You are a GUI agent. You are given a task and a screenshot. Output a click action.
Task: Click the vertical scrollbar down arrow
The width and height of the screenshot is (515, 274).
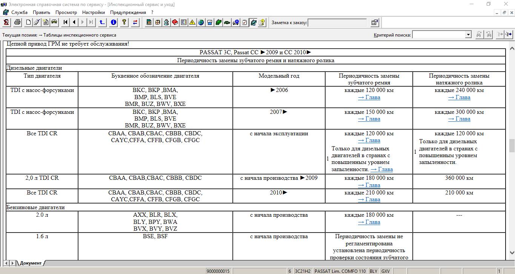pos(512,253)
